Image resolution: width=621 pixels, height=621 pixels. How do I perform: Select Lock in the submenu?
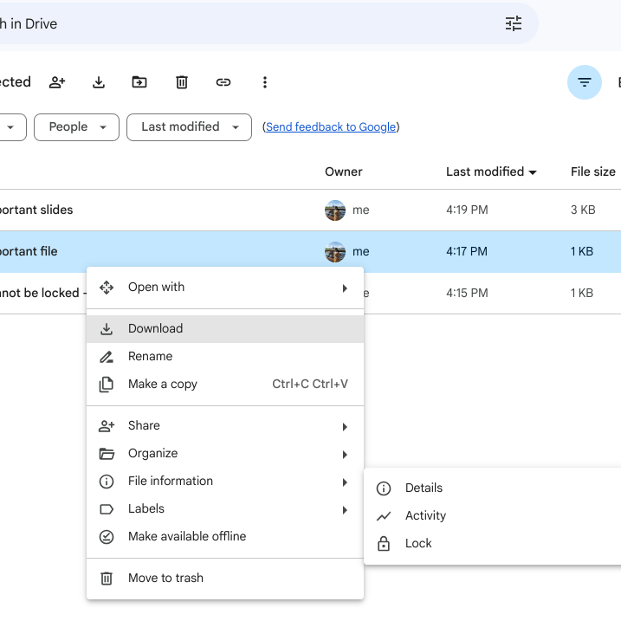click(418, 544)
